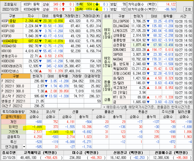Click the 투신 investor row label
194x161 pixels.
(13, 142)
